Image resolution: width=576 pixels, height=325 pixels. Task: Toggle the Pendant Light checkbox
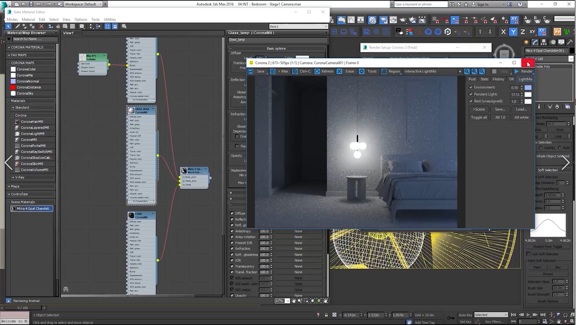tap(471, 94)
